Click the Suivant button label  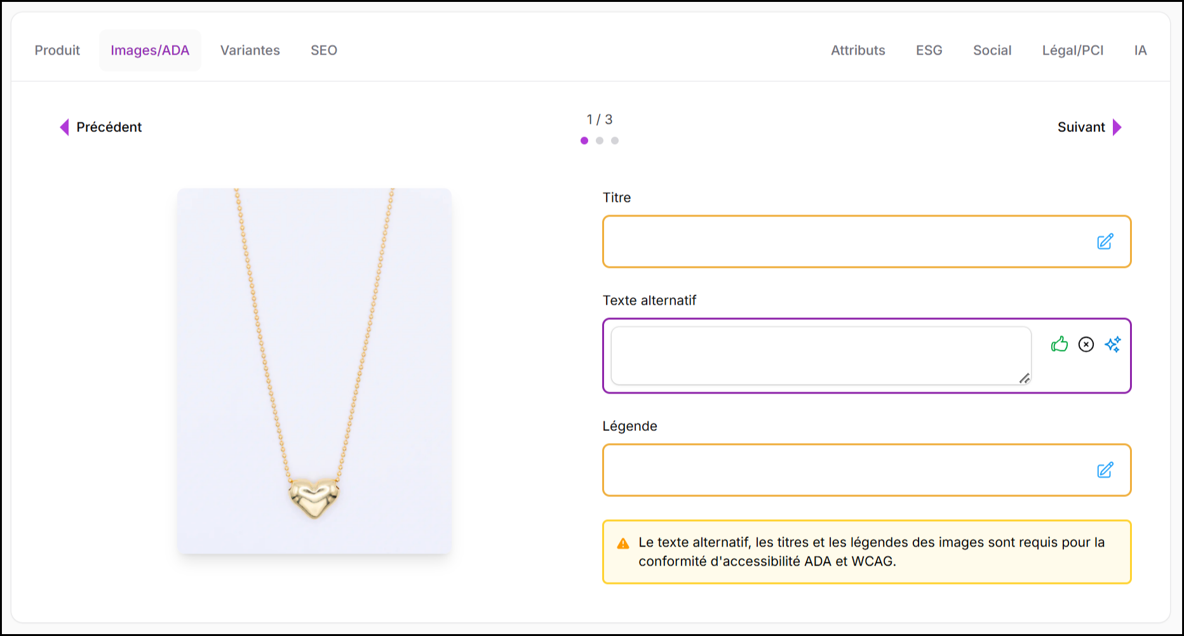pyautogui.click(x=1081, y=128)
